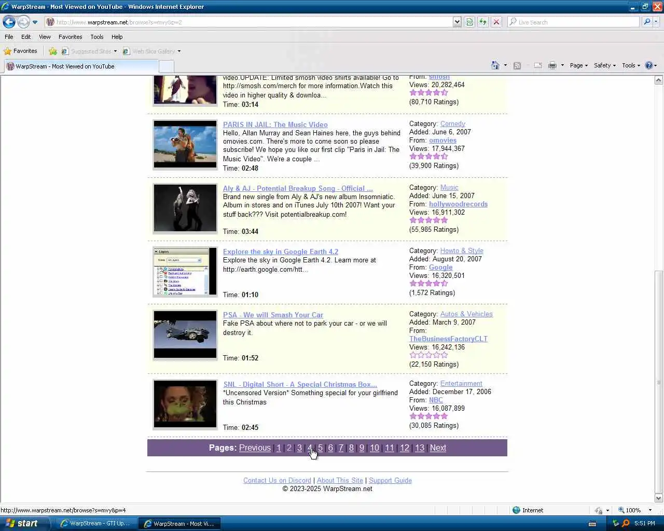Click the search magnifier button
Image resolution: width=664 pixels, height=531 pixels.
click(x=647, y=22)
